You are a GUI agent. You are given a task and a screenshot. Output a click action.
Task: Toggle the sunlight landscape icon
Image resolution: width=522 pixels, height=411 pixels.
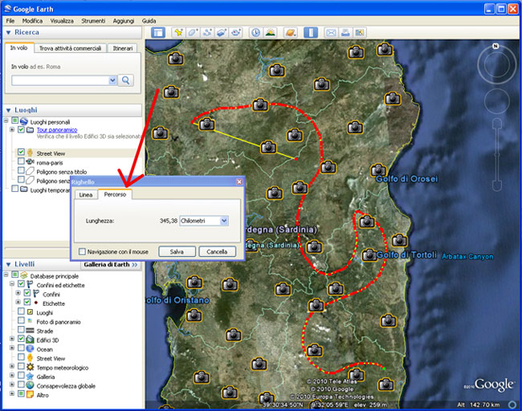click(x=270, y=33)
